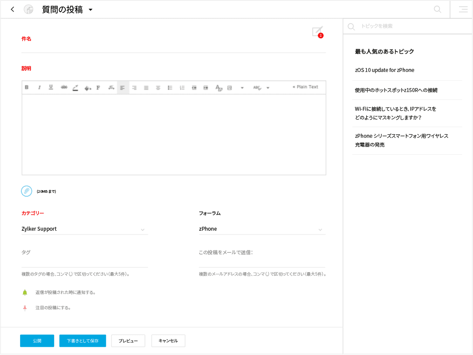Insert a numbered list
Image resolution: width=473 pixels, height=355 pixels.
click(x=182, y=88)
